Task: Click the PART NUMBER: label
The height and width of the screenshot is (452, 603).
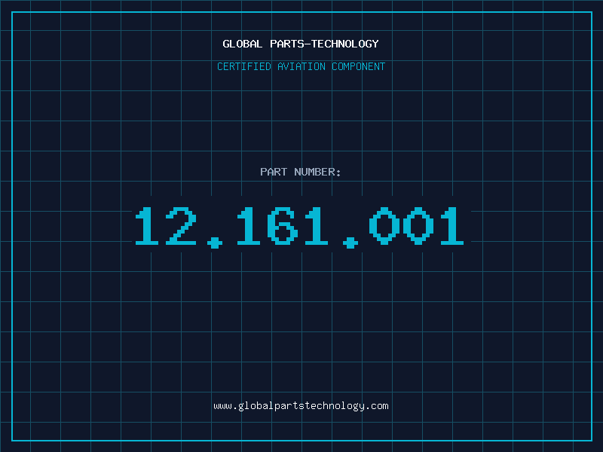Action: [x=301, y=172]
